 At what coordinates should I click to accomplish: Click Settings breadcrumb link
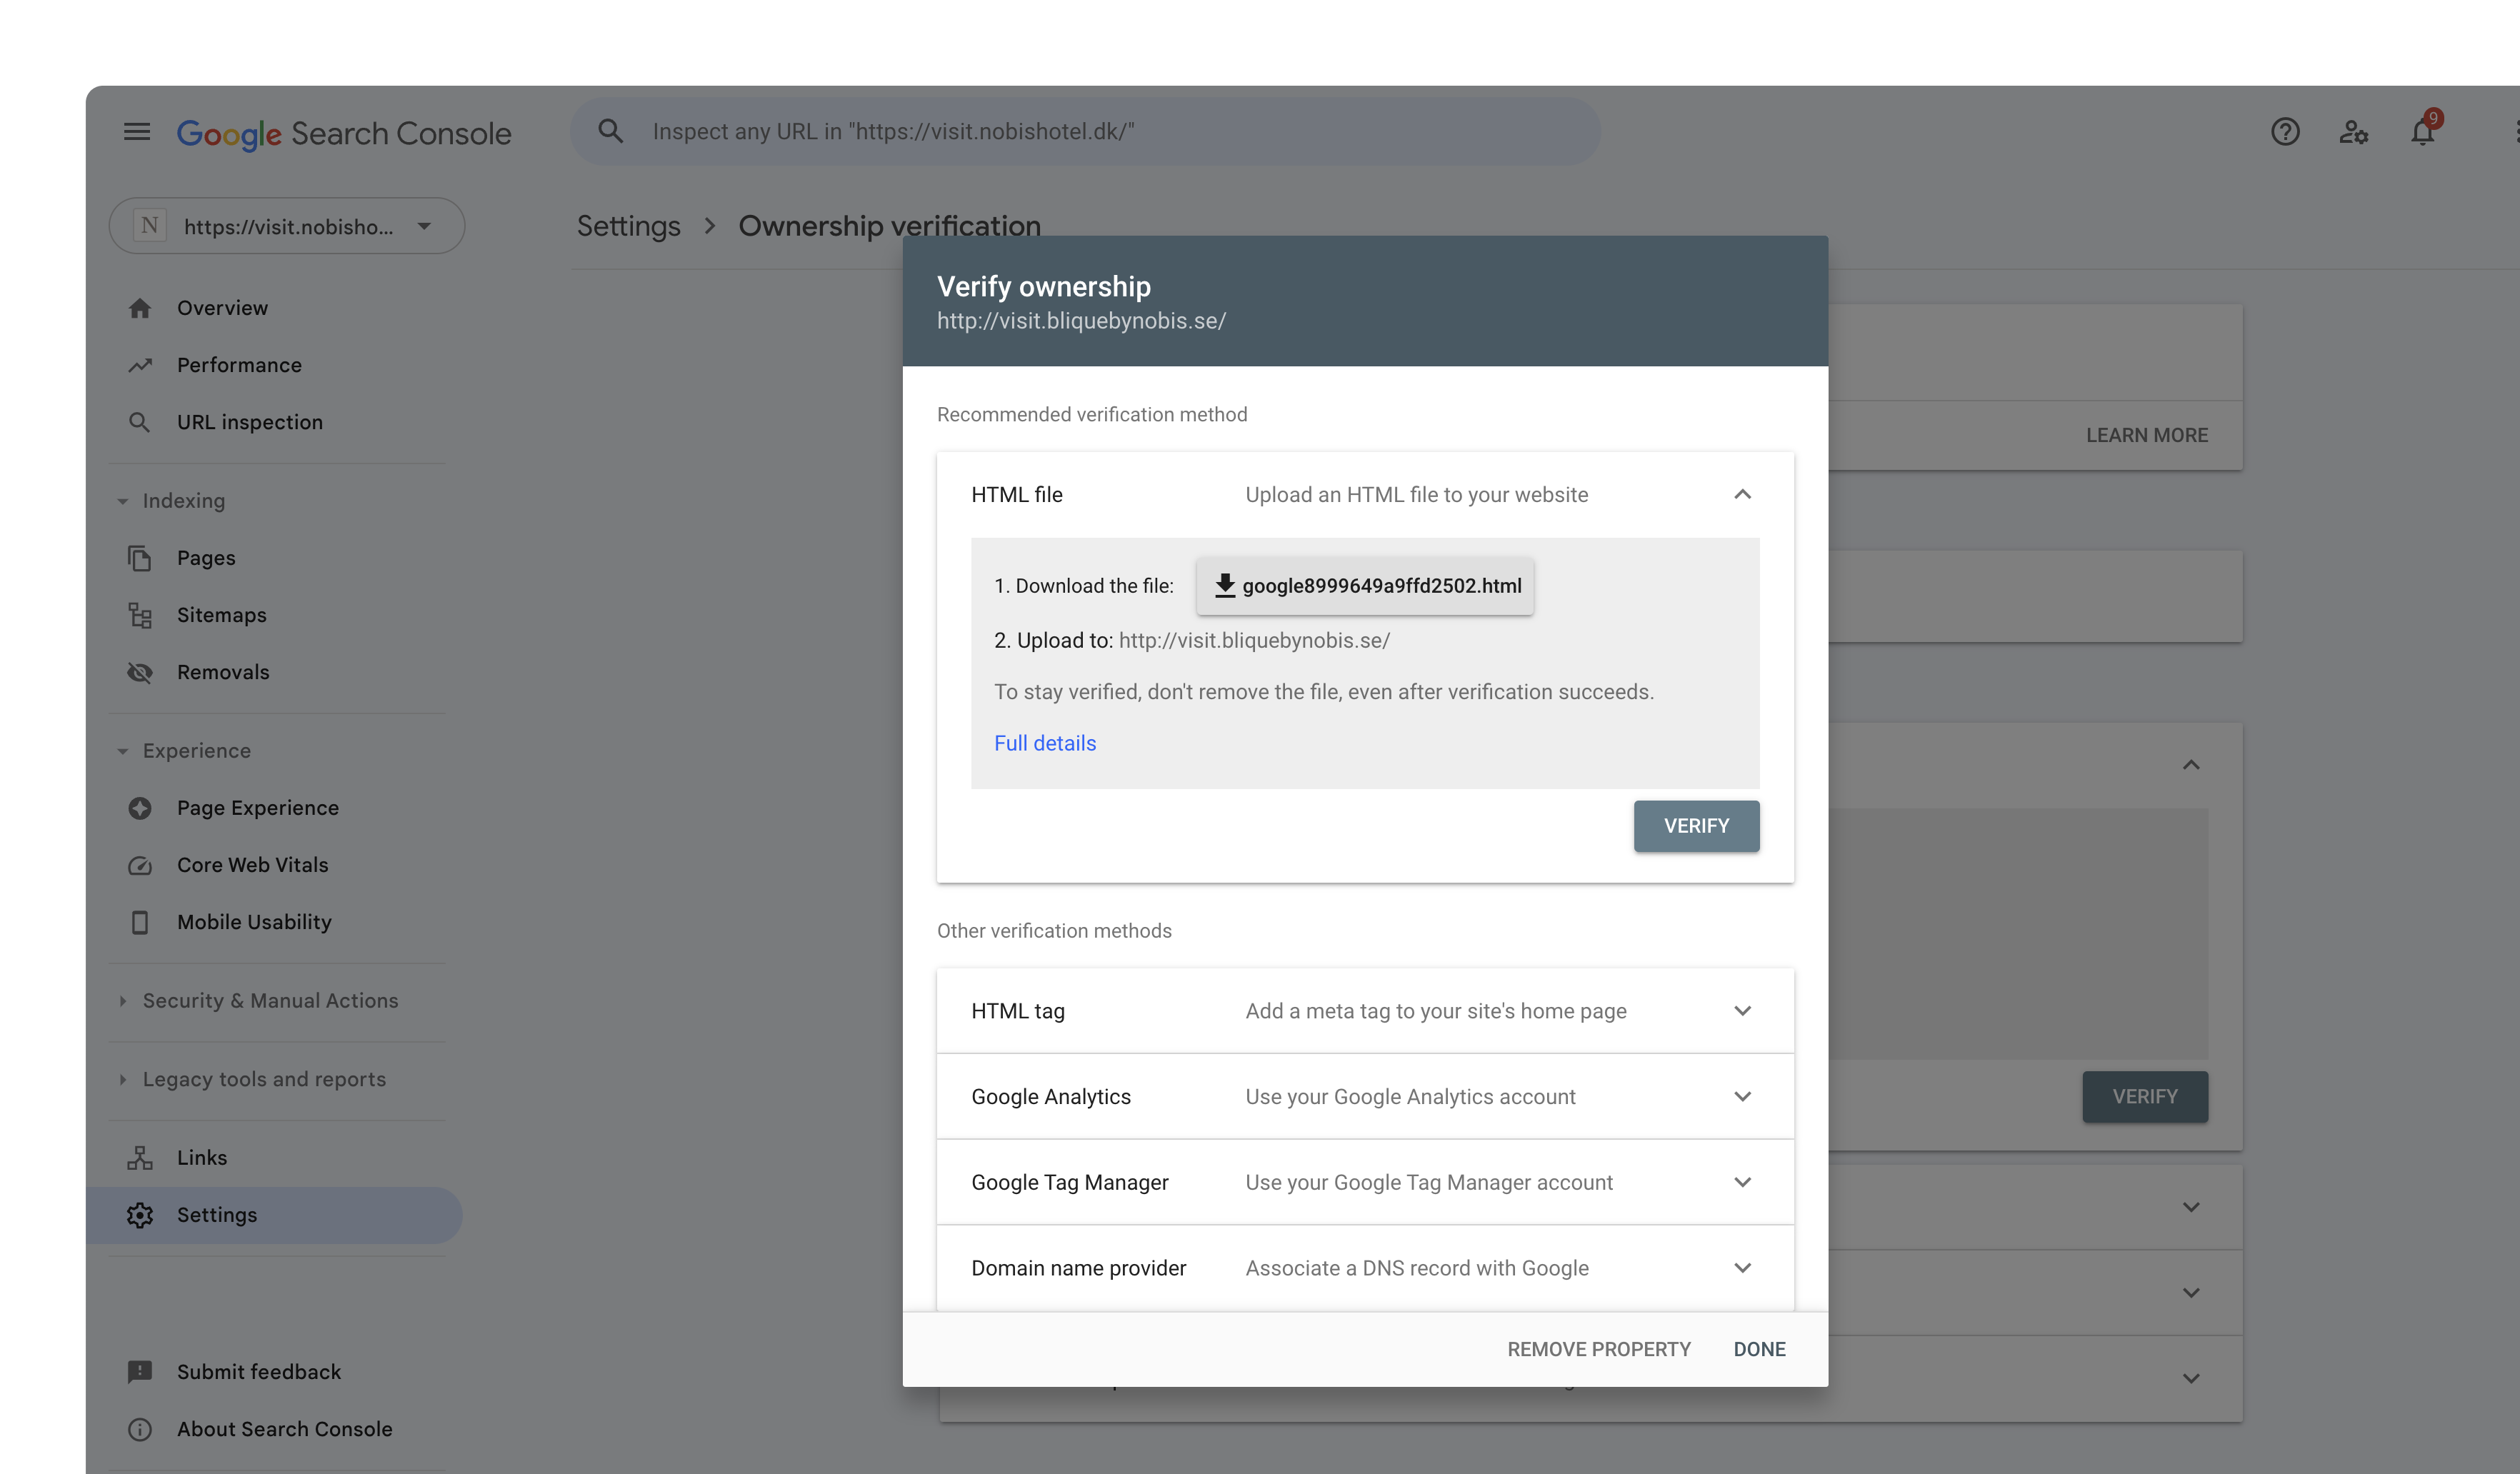pyautogui.click(x=629, y=226)
